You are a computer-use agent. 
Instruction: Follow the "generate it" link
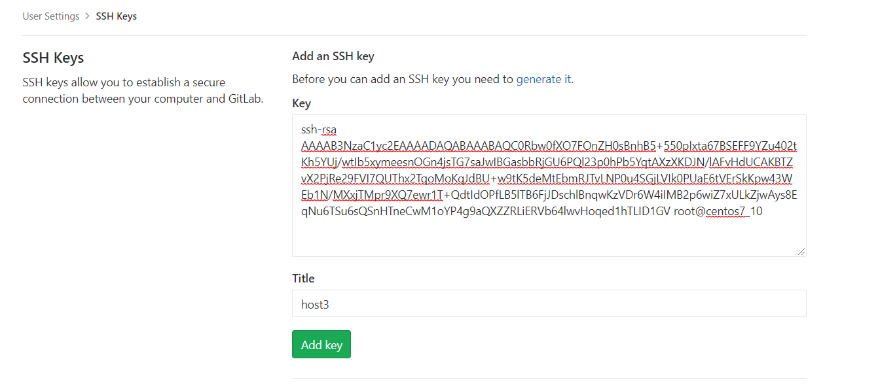(x=544, y=79)
